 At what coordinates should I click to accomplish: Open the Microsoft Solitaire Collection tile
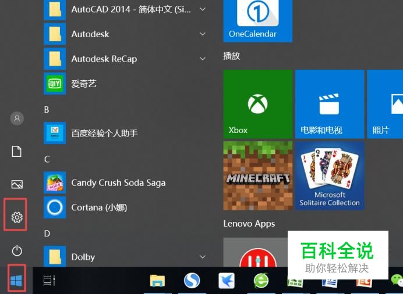pos(330,175)
